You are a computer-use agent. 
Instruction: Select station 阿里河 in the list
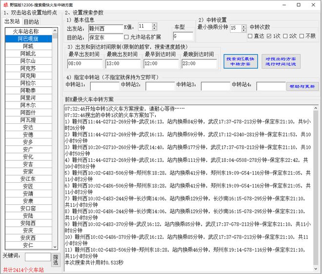tap(28, 98)
